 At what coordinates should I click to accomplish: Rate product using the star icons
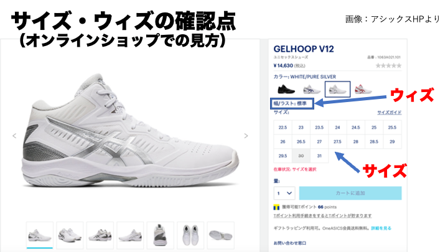pos(388,66)
